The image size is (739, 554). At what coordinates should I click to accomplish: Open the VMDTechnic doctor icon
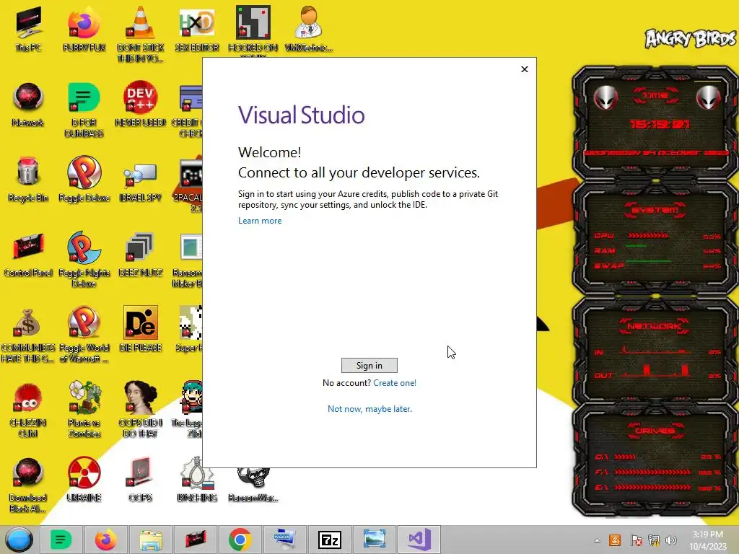pyautogui.click(x=309, y=29)
